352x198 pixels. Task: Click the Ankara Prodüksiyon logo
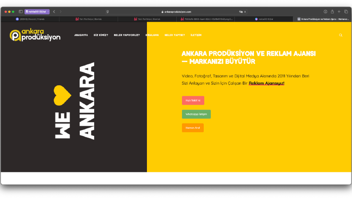tap(35, 35)
